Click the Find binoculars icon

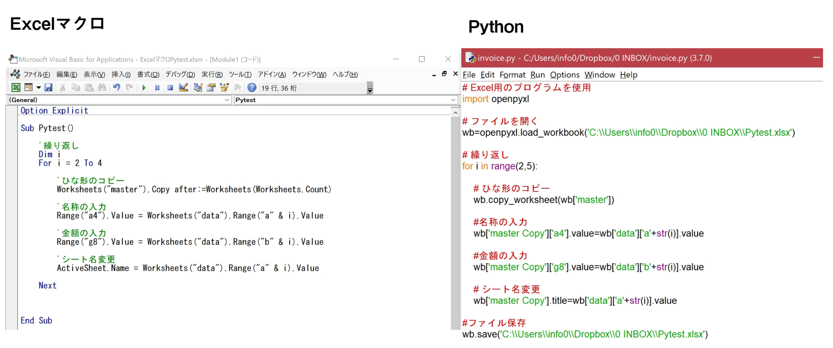(x=102, y=88)
